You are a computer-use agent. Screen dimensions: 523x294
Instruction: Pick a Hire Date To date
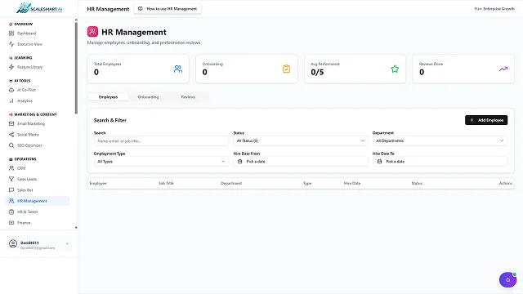click(440, 162)
